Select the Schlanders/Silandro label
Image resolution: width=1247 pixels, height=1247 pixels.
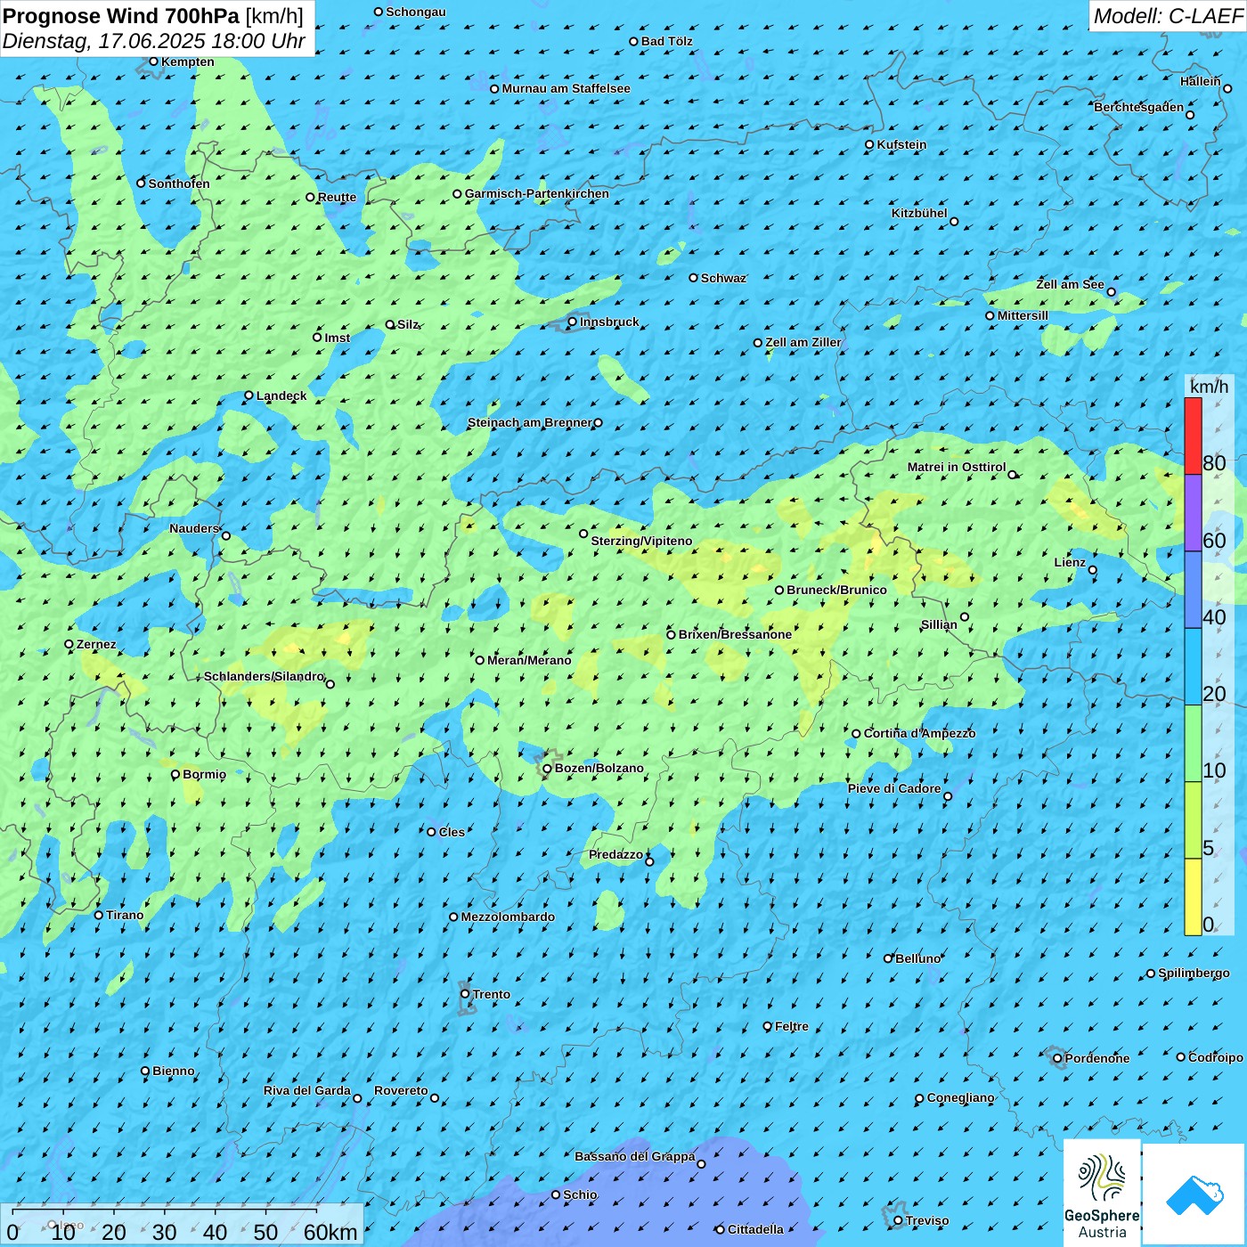[x=264, y=676]
